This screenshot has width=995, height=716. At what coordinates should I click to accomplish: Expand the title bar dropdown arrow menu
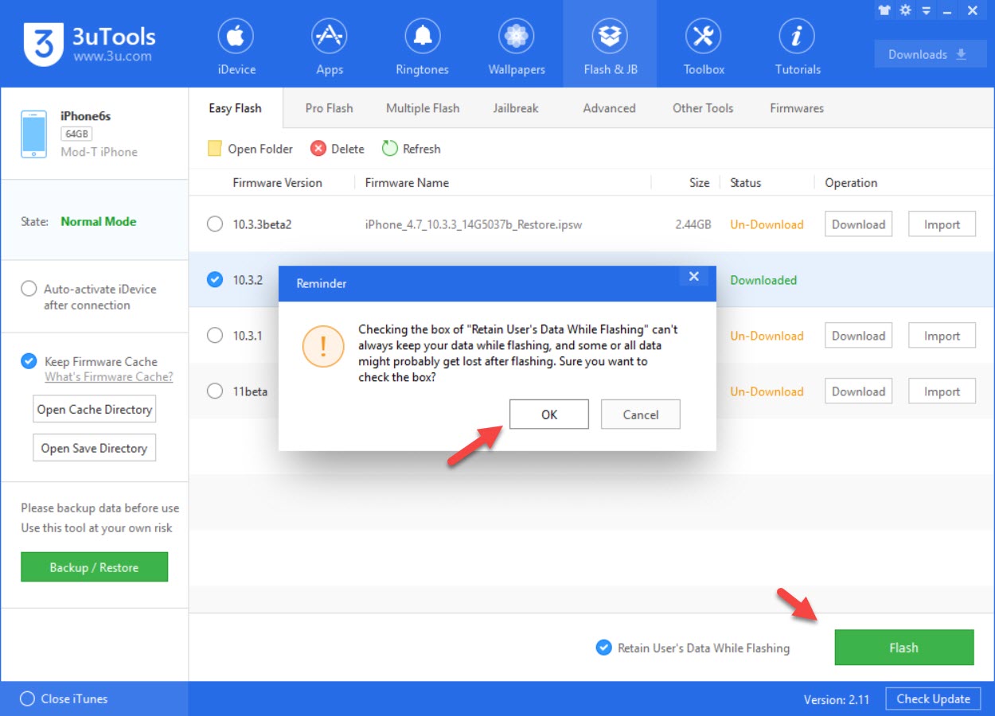(926, 10)
